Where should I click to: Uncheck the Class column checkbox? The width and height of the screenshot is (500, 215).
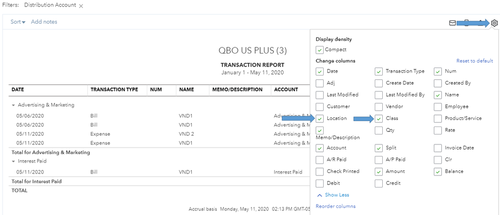(379, 118)
